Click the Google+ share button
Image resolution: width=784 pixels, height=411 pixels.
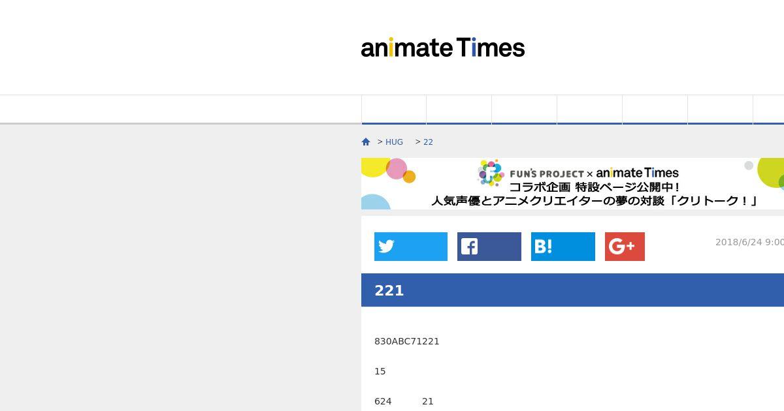tap(625, 246)
